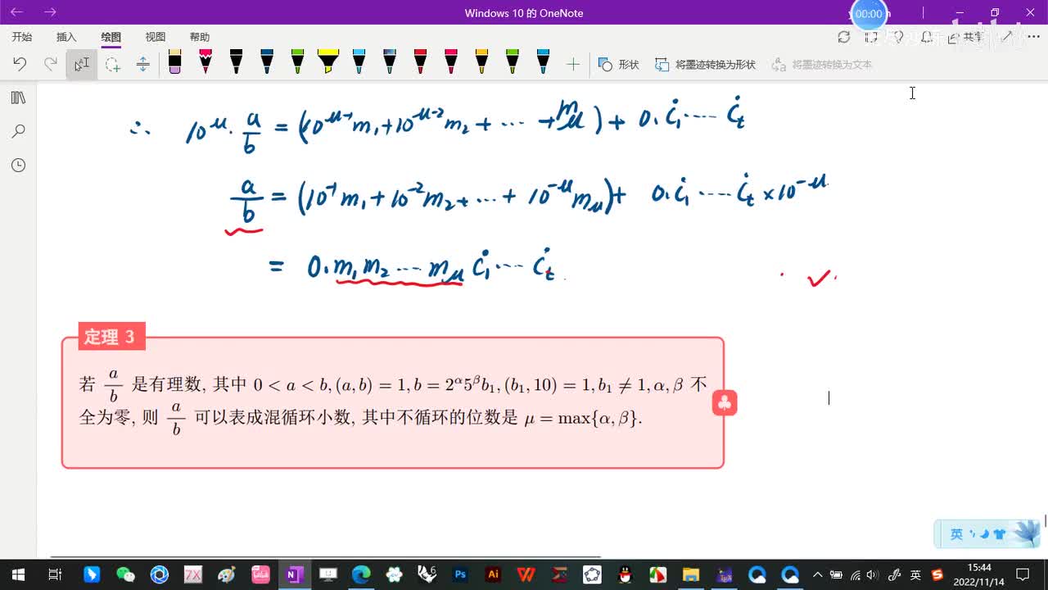Open the 帮助 tab
The width and height of the screenshot is (1048, 590).
tap(199, 37)
